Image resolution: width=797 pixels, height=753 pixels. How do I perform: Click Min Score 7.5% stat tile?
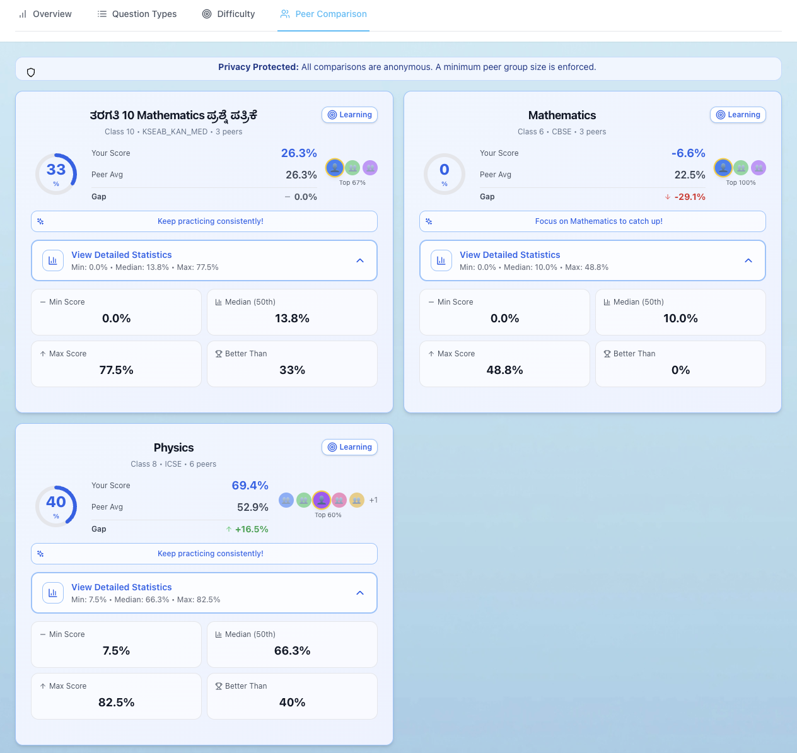tap(117, 645)
